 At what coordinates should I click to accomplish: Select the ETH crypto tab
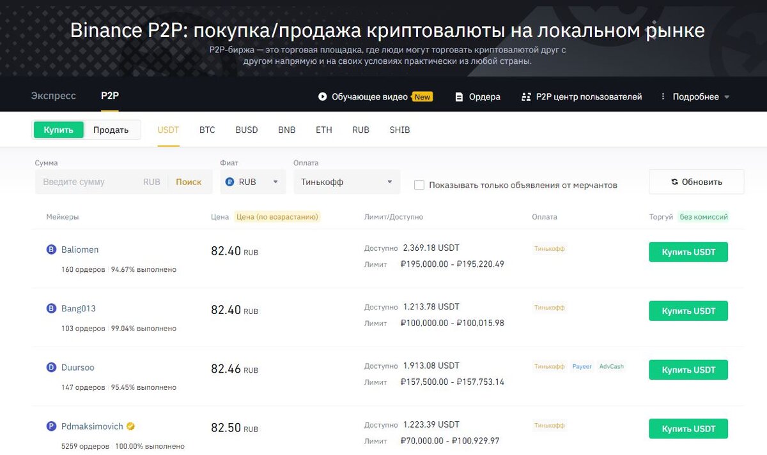(324, 130)
